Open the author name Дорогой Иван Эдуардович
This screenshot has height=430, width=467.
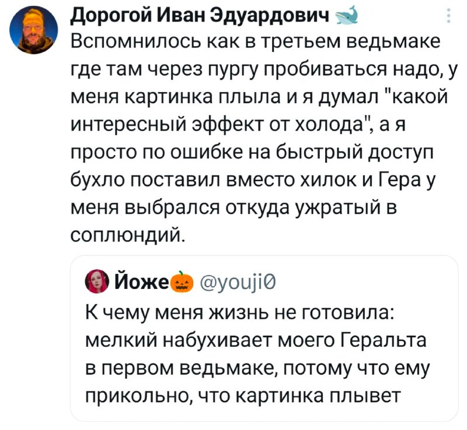pos(200,16)
